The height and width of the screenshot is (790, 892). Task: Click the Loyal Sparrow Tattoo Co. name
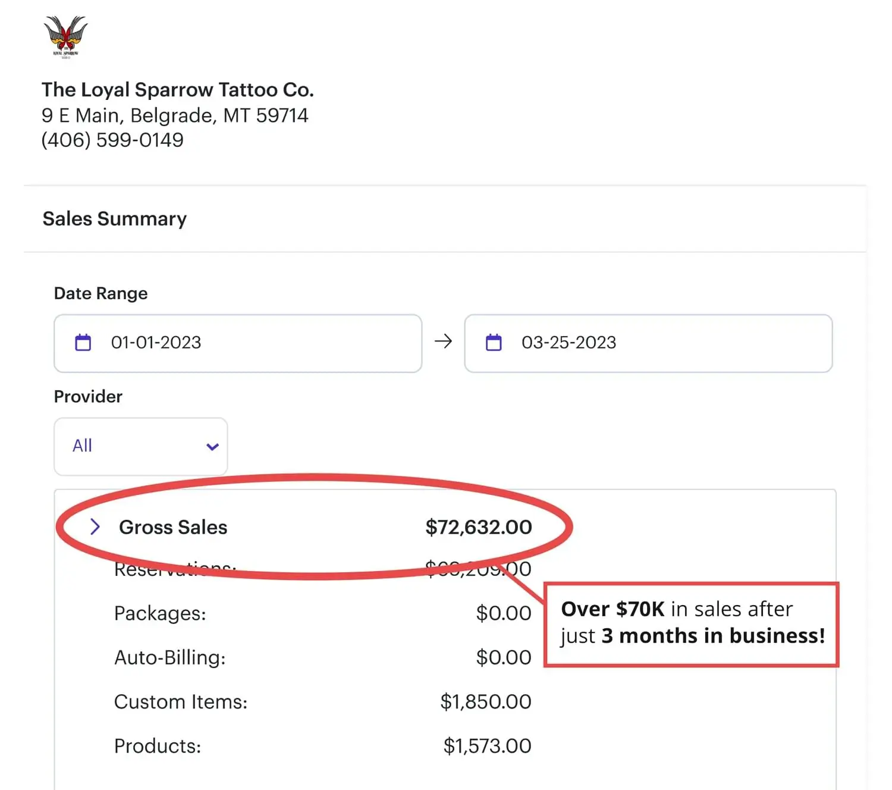pyautogui.click(x=178, y=90)
